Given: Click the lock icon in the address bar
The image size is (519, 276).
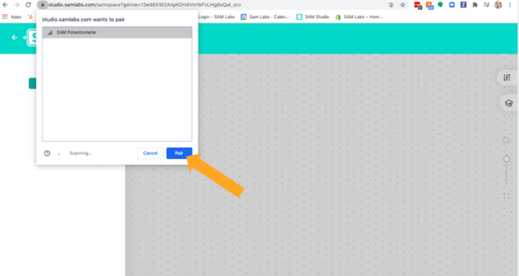Looking at the screenshot, I should (x=42, y=5).
